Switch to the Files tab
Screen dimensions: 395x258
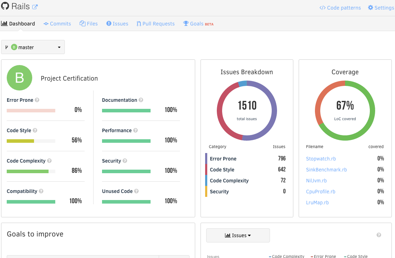(89, 24)
